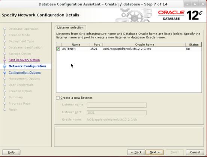Click the Fast Recovery Option step bullet icon

click(x=4, y=60)
